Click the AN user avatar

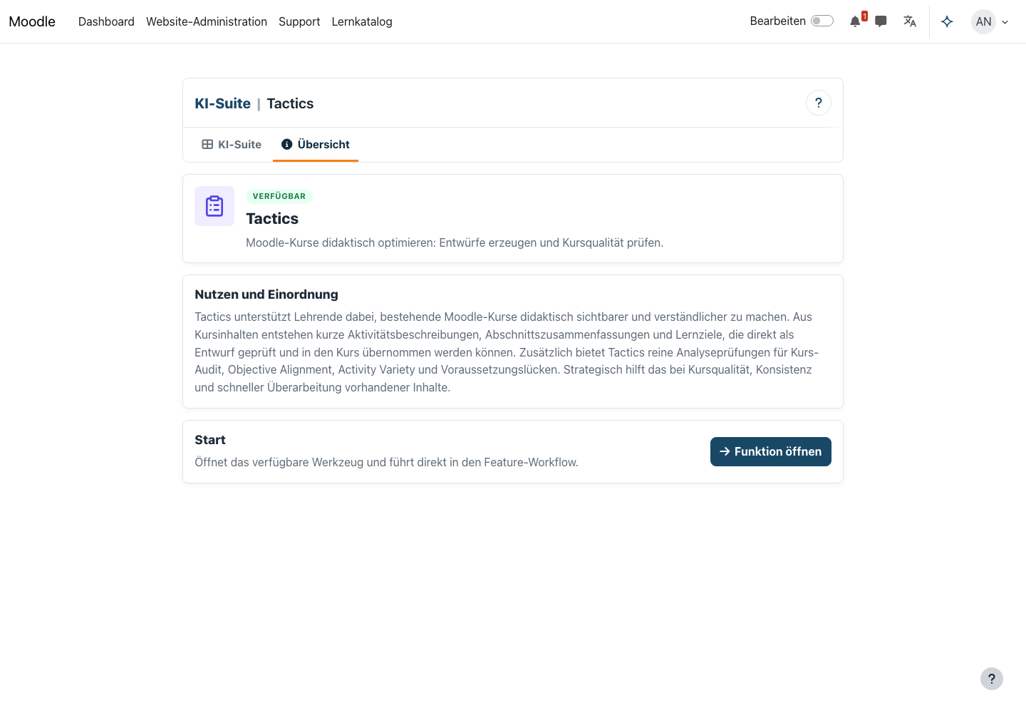click(983, 21)
